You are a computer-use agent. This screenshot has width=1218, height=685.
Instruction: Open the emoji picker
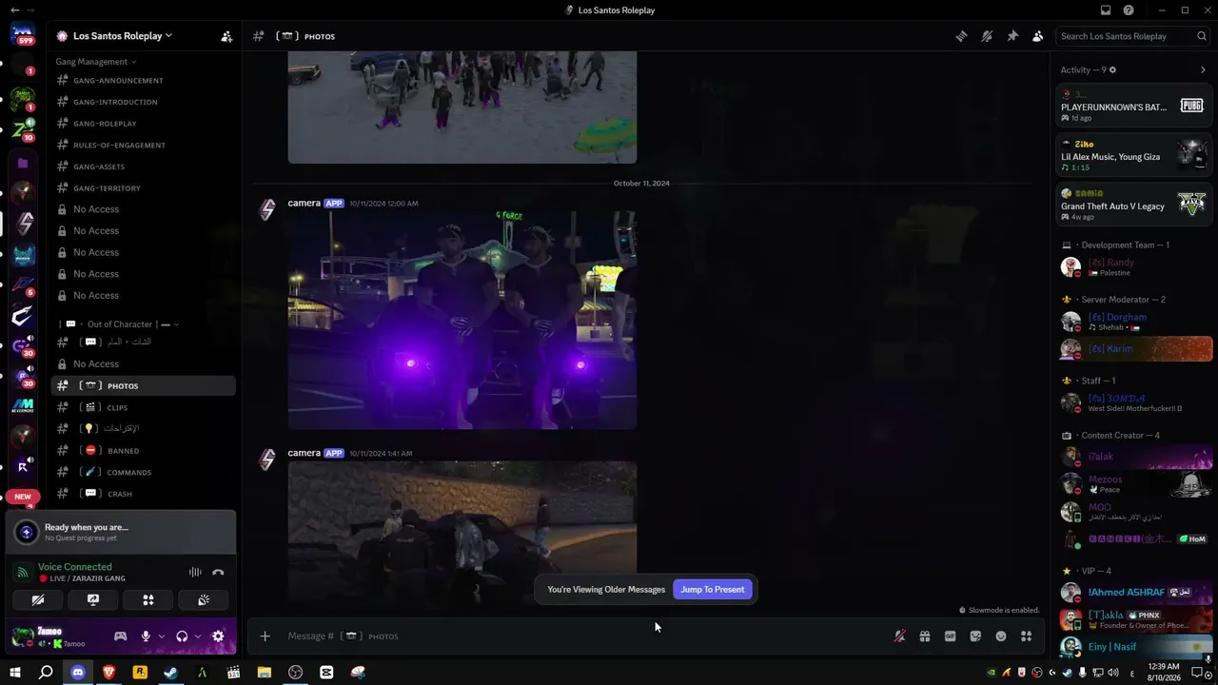1001,636
